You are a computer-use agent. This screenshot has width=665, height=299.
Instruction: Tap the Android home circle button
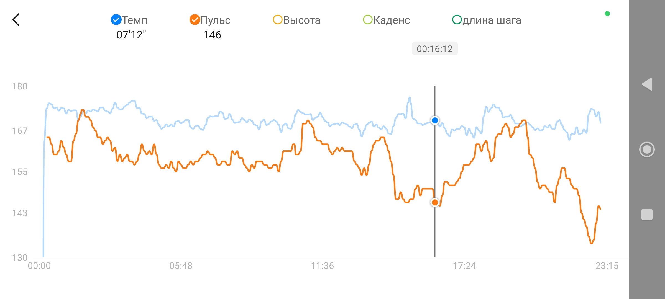(x=647, y=149)
